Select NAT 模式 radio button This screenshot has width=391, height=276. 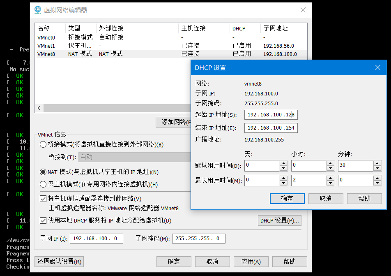(43, 172)
